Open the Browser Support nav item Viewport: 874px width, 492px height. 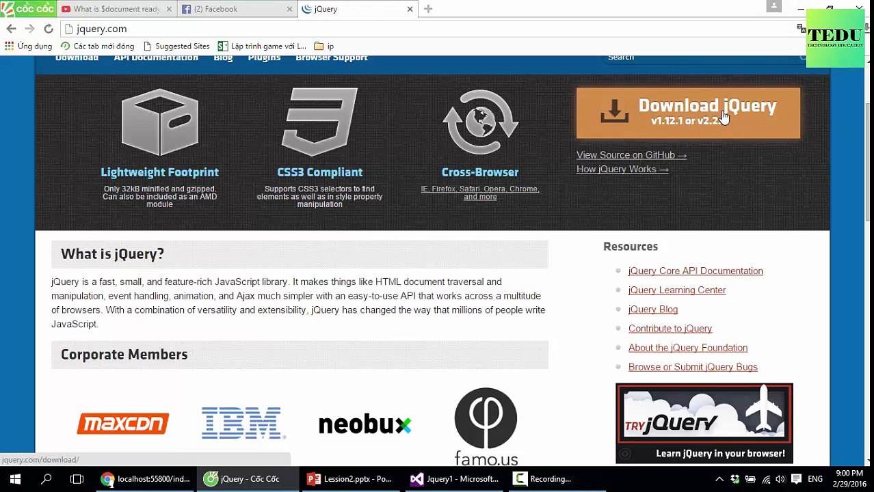click(x=332, y=58)
